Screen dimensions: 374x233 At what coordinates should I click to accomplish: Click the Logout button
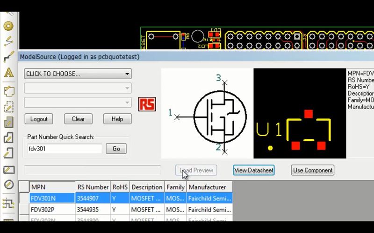point(39,119)
